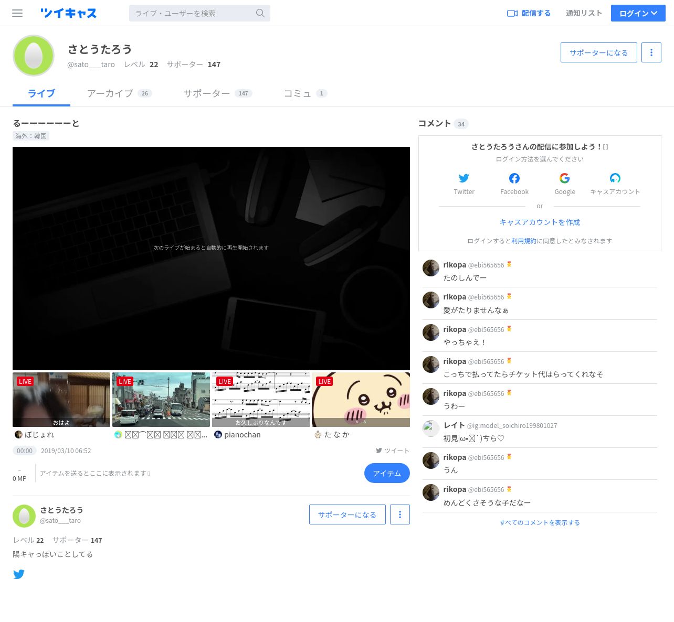Click rikopa avatar beside うん

431,460
